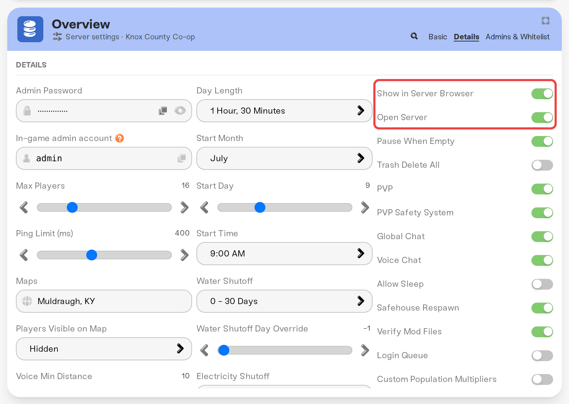Decrease Max Players with left arrow

click(x=24, y=207)
